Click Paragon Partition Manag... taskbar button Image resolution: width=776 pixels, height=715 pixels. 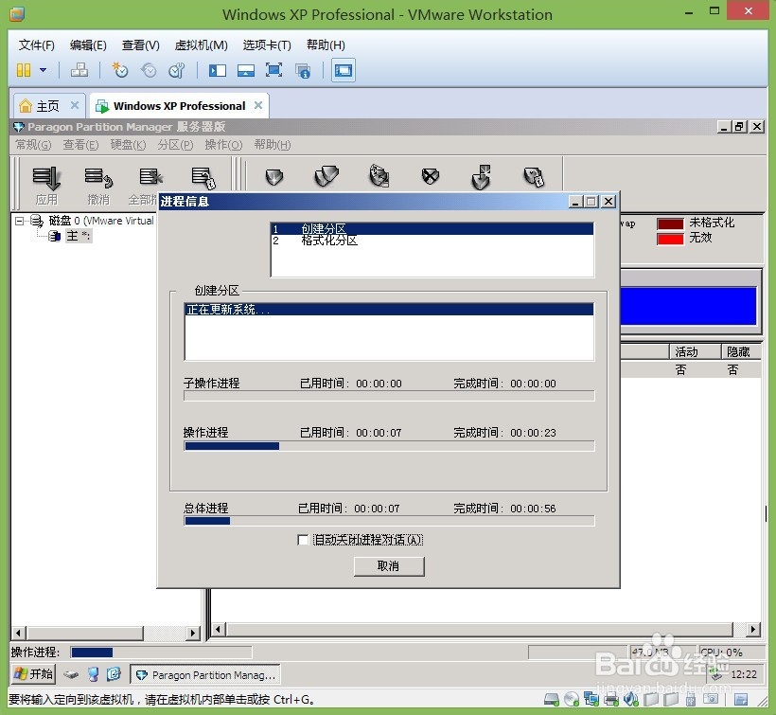[205, 675]
